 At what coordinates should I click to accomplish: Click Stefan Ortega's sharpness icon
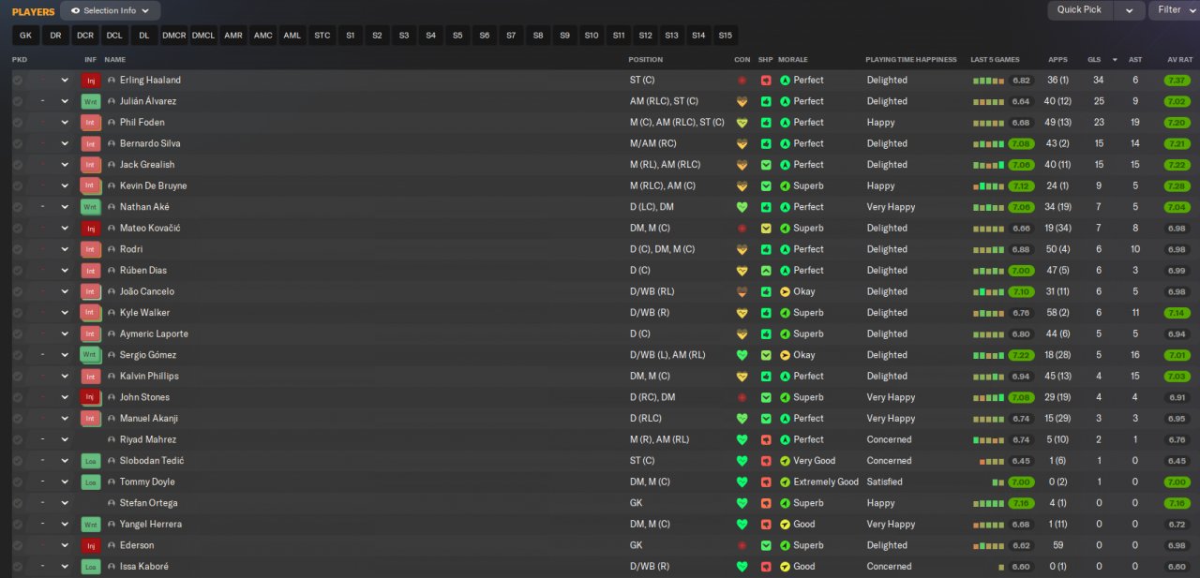point(766,503)
